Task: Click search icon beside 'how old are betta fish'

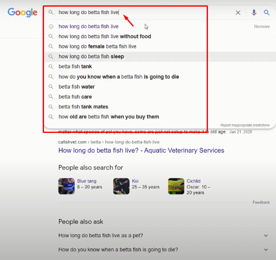Action: click(x=51, y=117)
